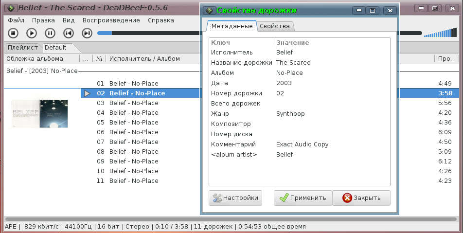Pause the current track
This screenshot has height=233, width=463.
point(50,33)
